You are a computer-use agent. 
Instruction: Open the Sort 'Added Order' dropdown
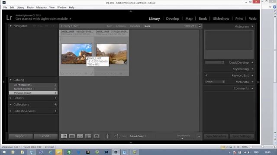pyautogui.click(x=138, y=136)
